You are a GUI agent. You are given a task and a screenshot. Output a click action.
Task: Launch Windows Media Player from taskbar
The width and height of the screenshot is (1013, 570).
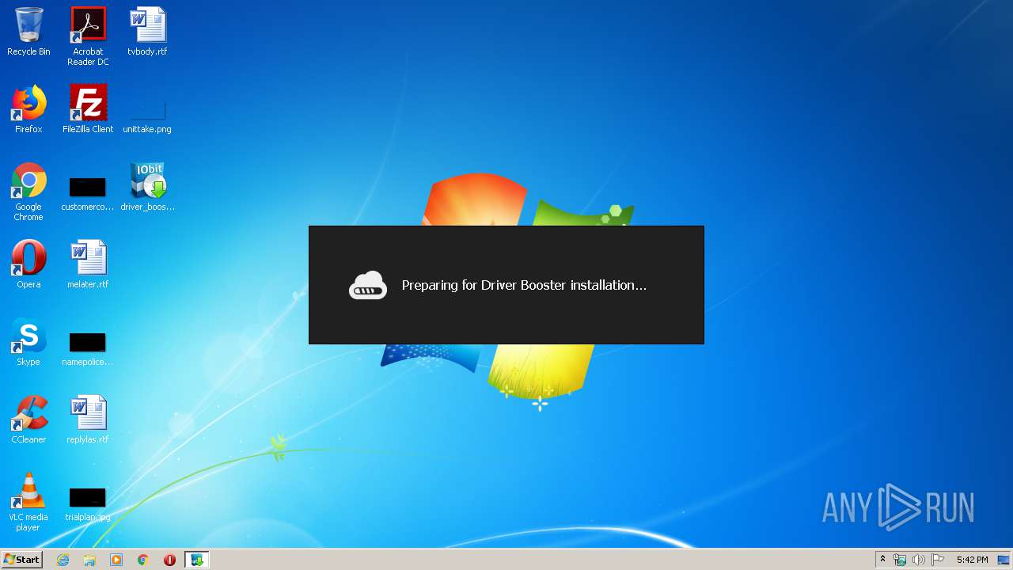pos(116,560)
